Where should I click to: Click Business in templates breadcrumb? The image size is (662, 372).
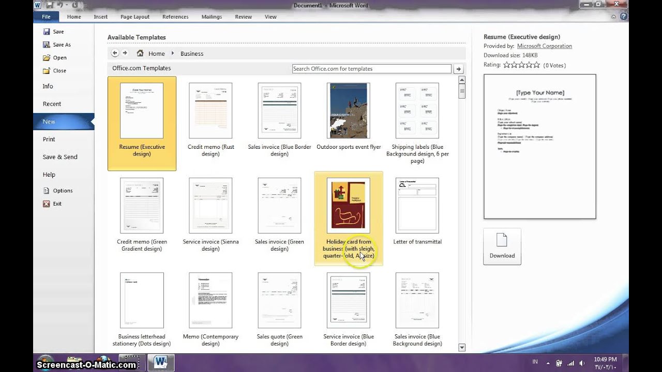(x=192, y=54)
